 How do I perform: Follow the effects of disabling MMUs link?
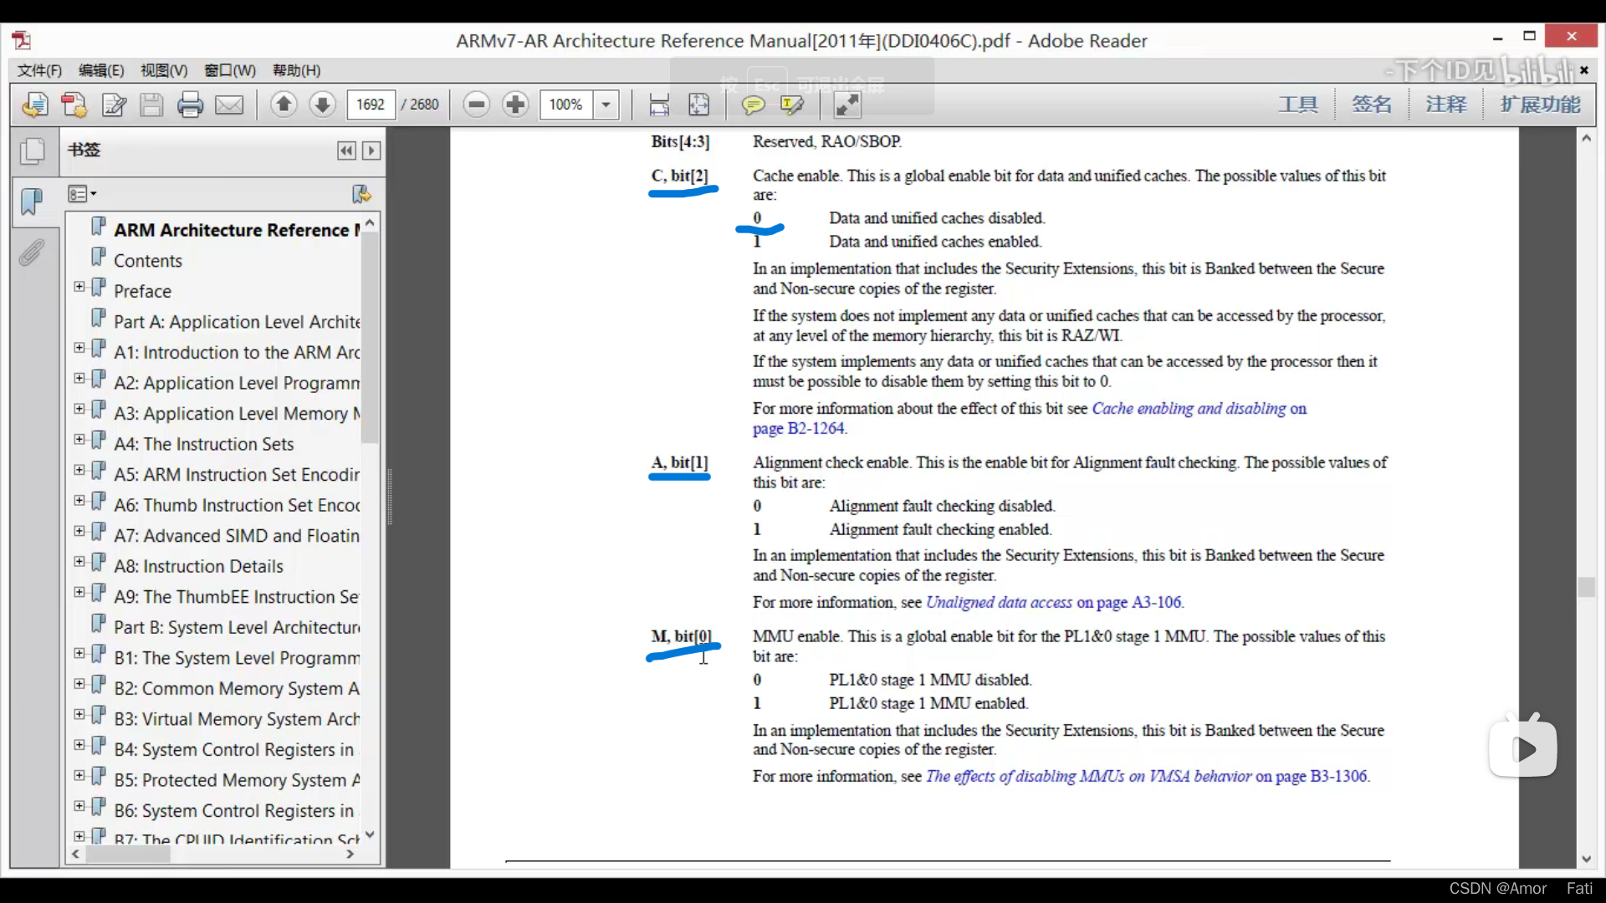1088,777
